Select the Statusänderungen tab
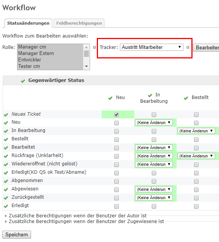The width and height of the screenshot is (219, 242). click(x=28, y=23)
